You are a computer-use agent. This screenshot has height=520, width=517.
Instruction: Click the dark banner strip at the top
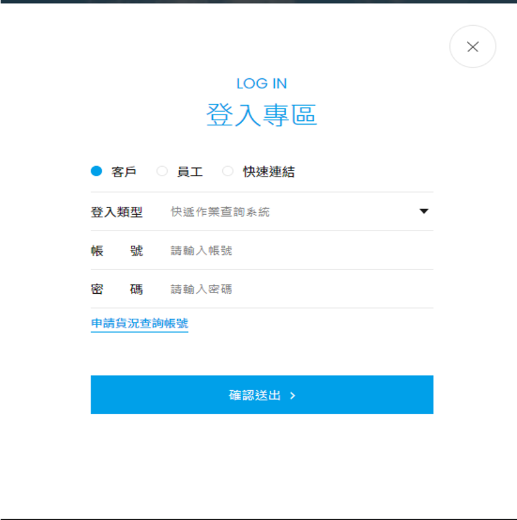[258, 2]
